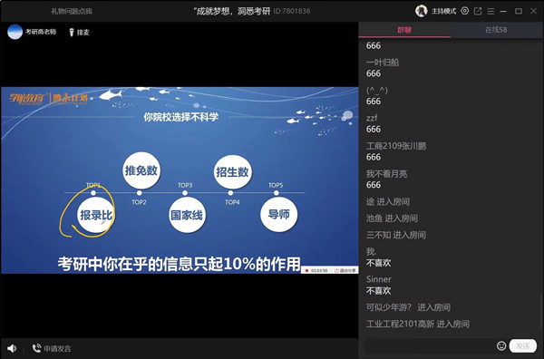This screenshot has width=544, height=359.
Task: Click the 考研高老师 name label
Action: click(x=41, y=32)
